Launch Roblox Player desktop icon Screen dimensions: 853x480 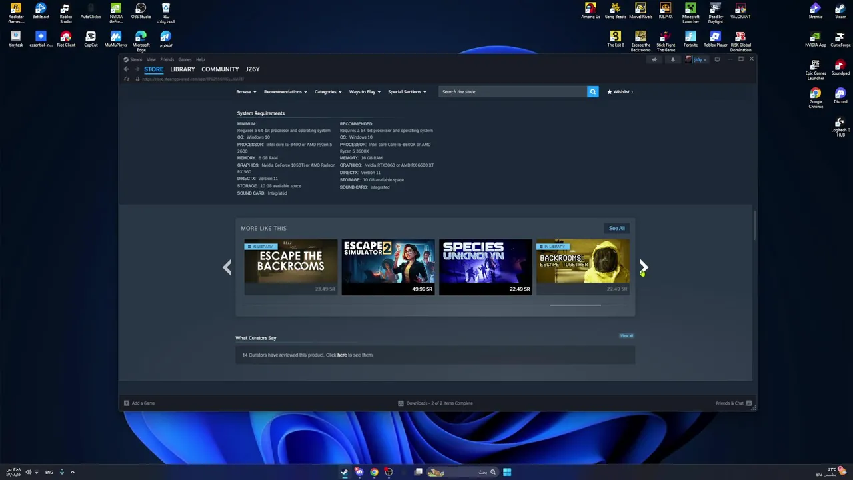coord(715,39)
